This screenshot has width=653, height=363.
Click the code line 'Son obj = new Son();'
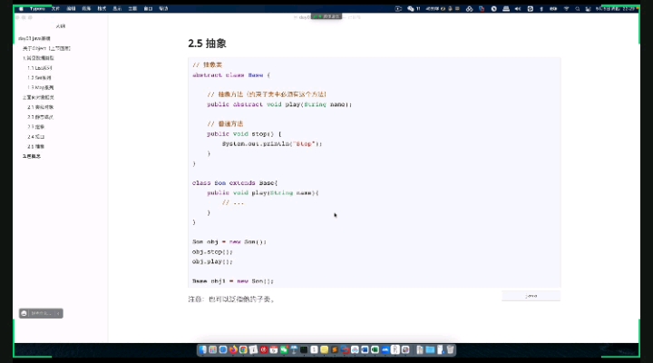coord(229,241)
